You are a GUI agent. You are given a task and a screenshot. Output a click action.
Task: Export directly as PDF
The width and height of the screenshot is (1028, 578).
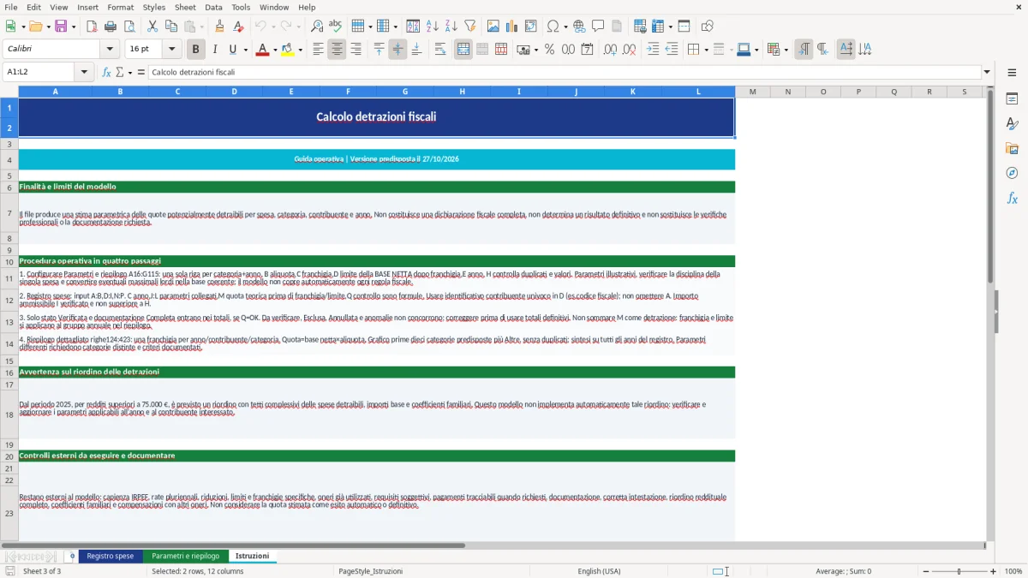coord(92,27)
